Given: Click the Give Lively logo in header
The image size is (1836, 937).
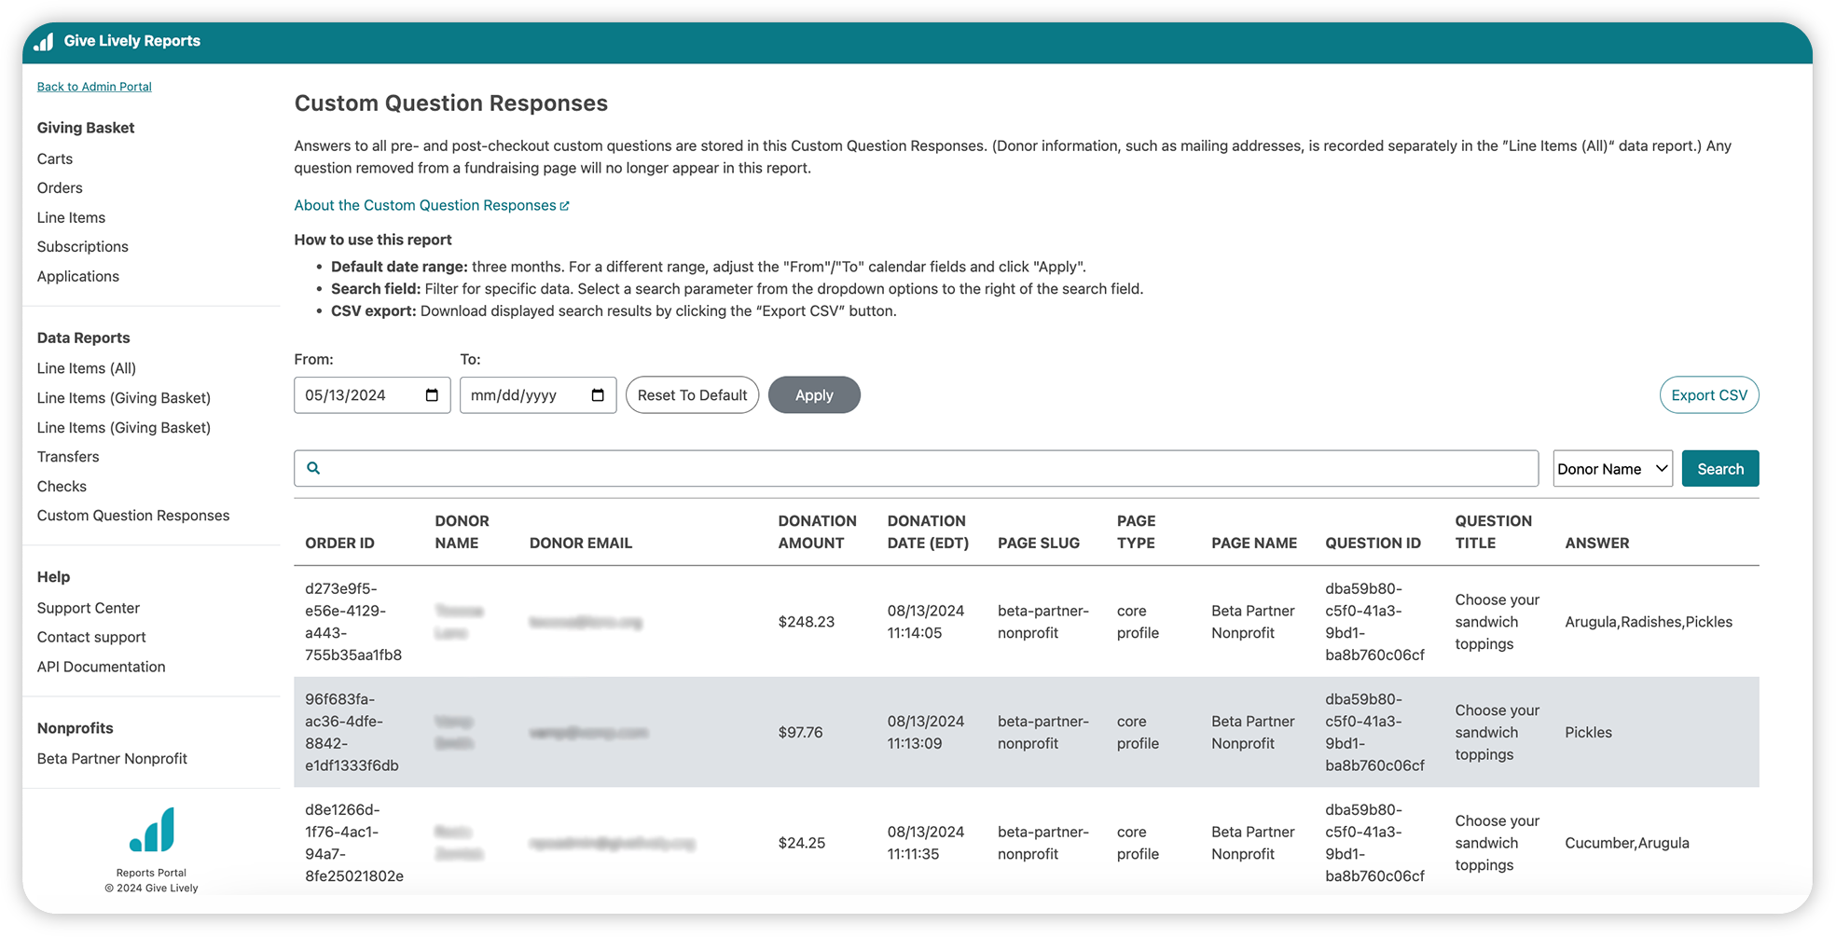Looking at the screenshot, I should tap(44, 42).
